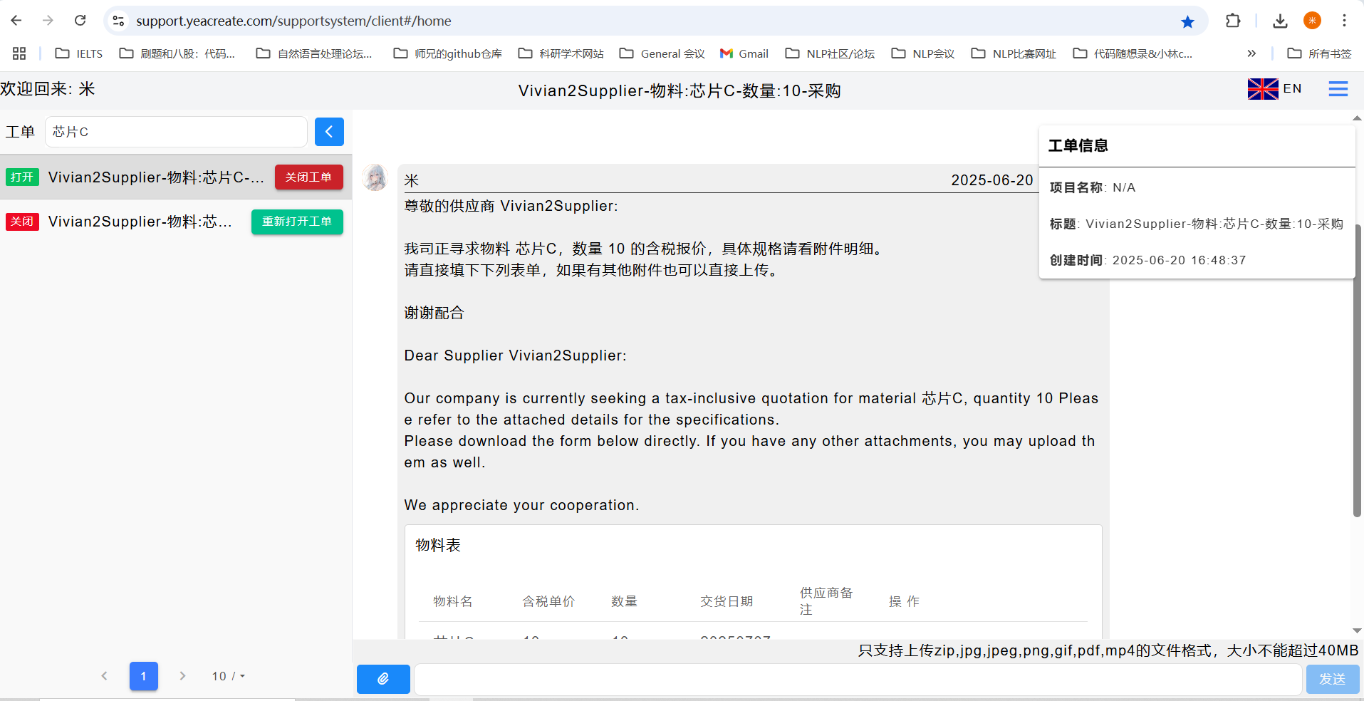Viewport: 1364px width, 701px height.
Task: Open browser downloads icon
Action: (1280, 21)
